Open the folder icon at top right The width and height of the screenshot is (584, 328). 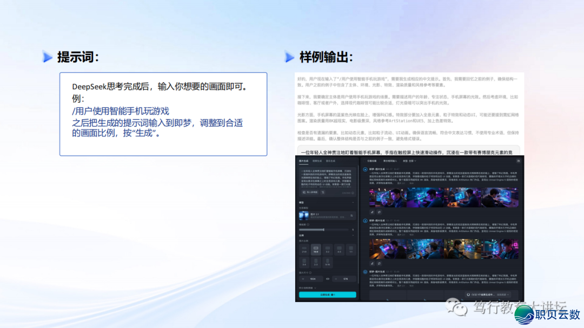(519, 161)
